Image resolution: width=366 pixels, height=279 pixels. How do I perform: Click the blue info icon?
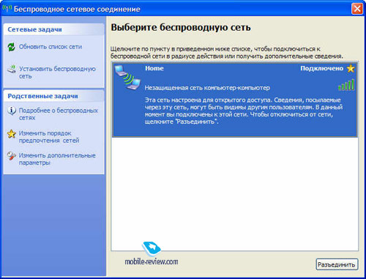[12, 111]
